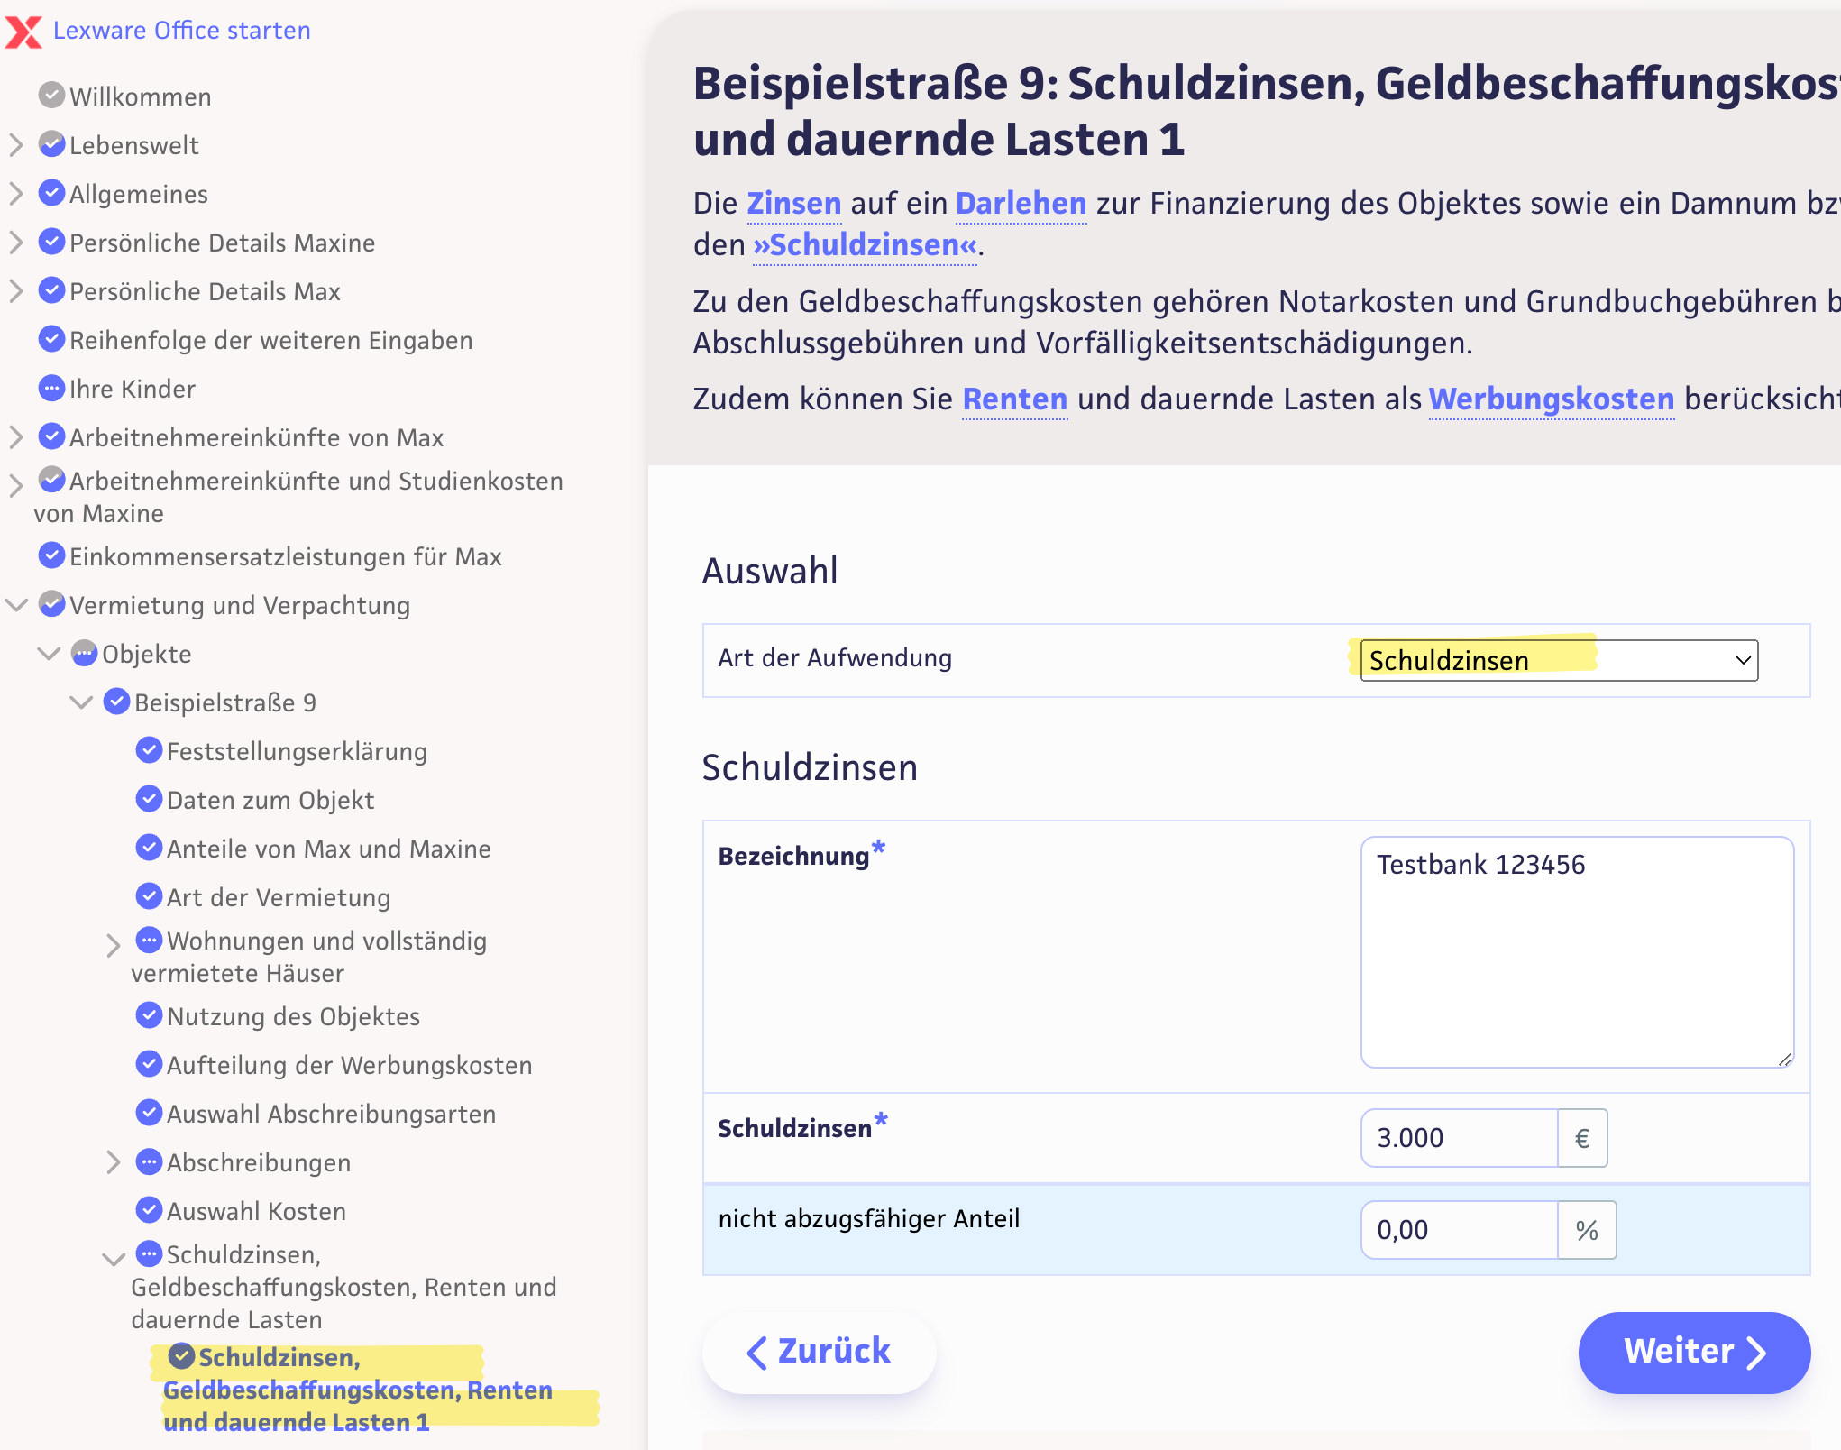Viewport: 1841px width, 1450px height.
Task: Expand Wohnungen und vollständig vermietete Häuser
Action: [113, 945]
